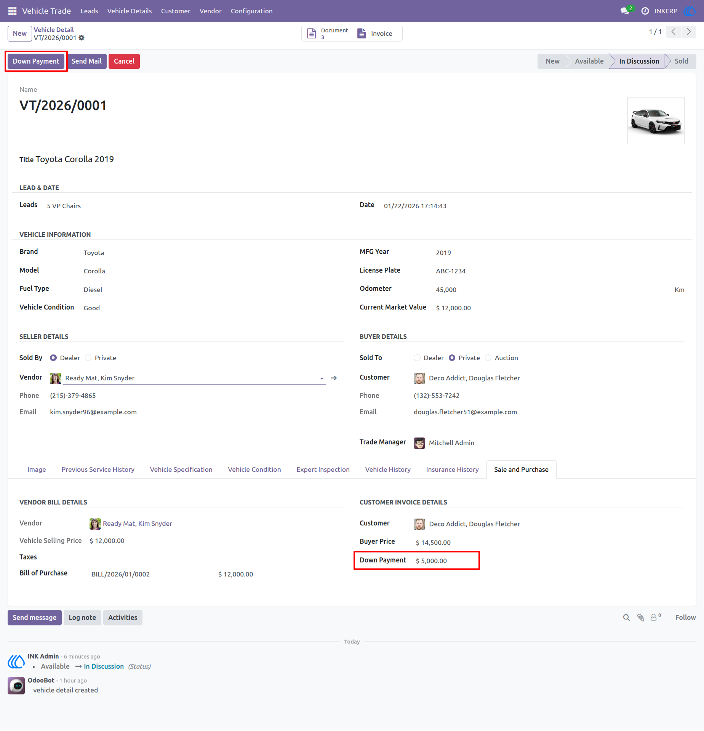
Task: Switch to Vehicle Specification tab
Action: (x=181, y=469)
